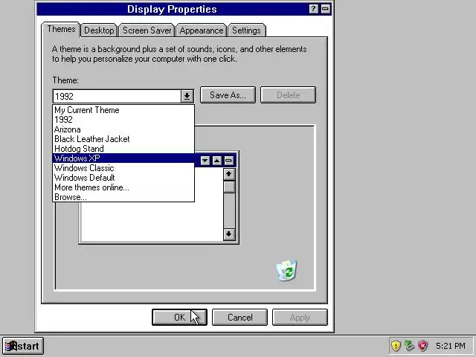The height and width of the screenshot is (357, 476).
Task: Confirm with the OK button
Action: click(x=179, y=318)
